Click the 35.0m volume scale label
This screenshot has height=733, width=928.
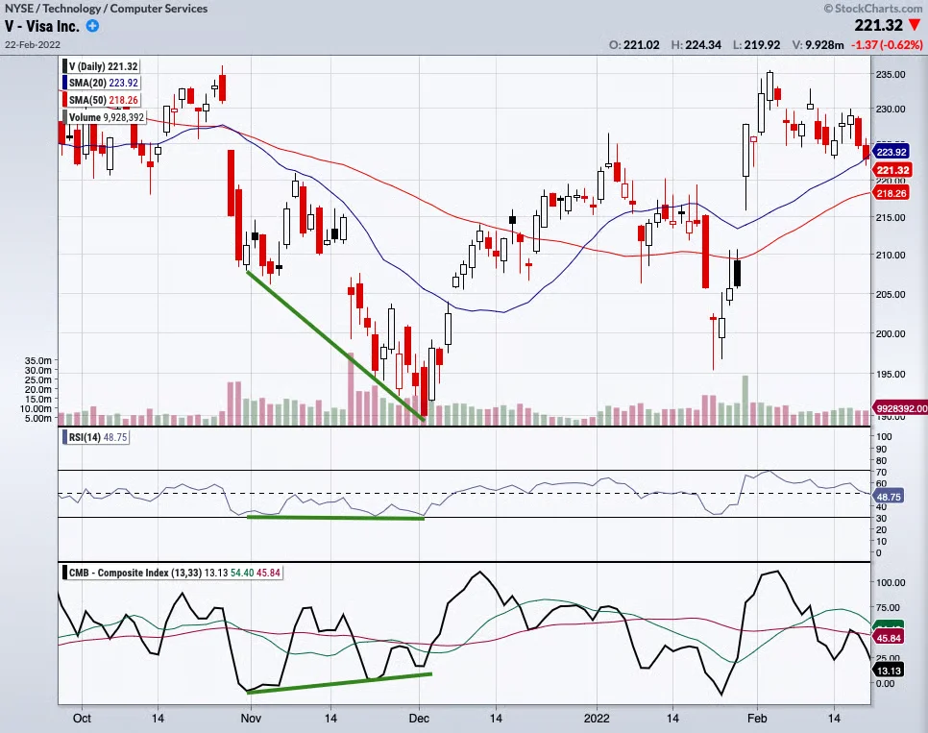37,360
